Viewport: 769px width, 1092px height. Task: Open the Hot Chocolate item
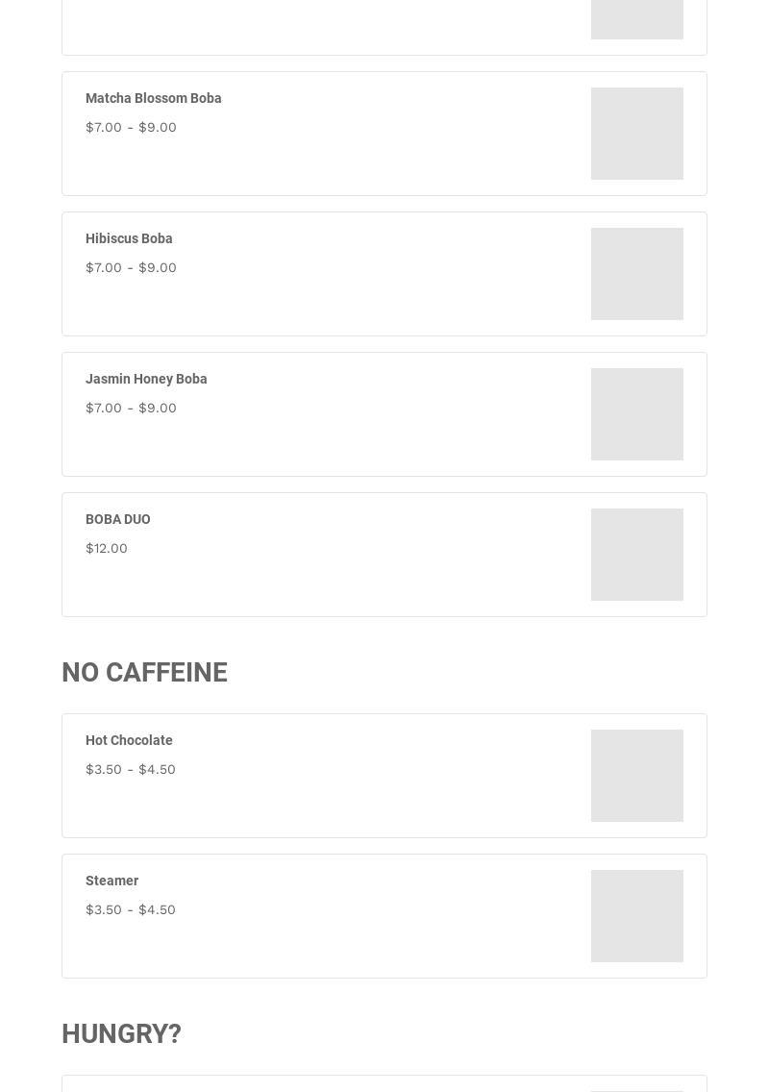(x=129, y=740)
